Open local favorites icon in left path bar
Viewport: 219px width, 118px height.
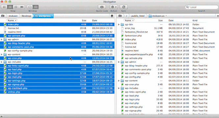[x=3, y=16]
